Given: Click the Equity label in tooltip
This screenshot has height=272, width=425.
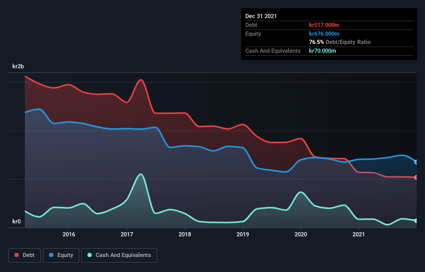Looking at the screenshot, I should pyautogui.click(x=253, y=34).
